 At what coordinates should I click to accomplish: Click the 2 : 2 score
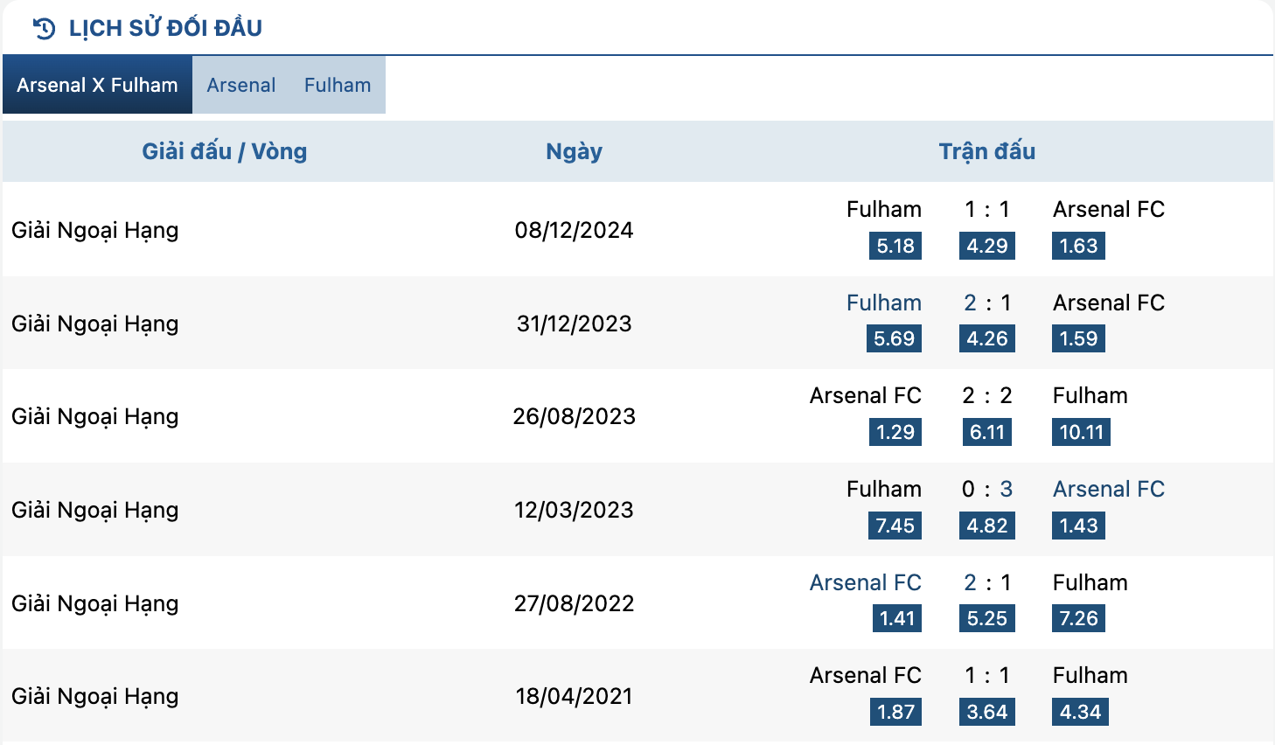tap(987, 395)
